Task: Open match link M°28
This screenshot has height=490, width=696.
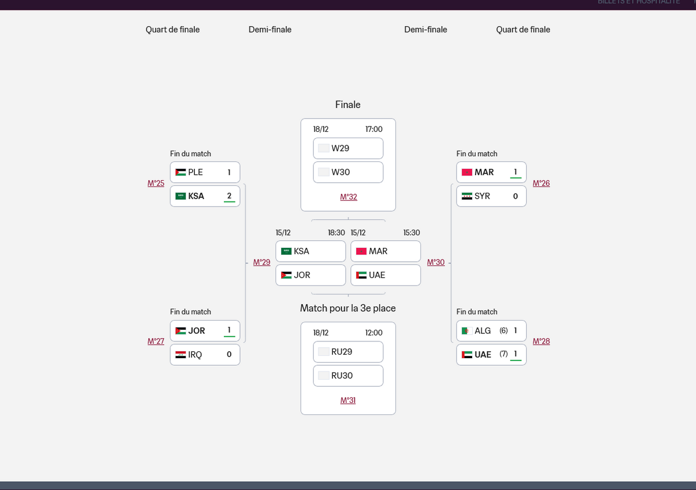Action: [x=541, y=341]
